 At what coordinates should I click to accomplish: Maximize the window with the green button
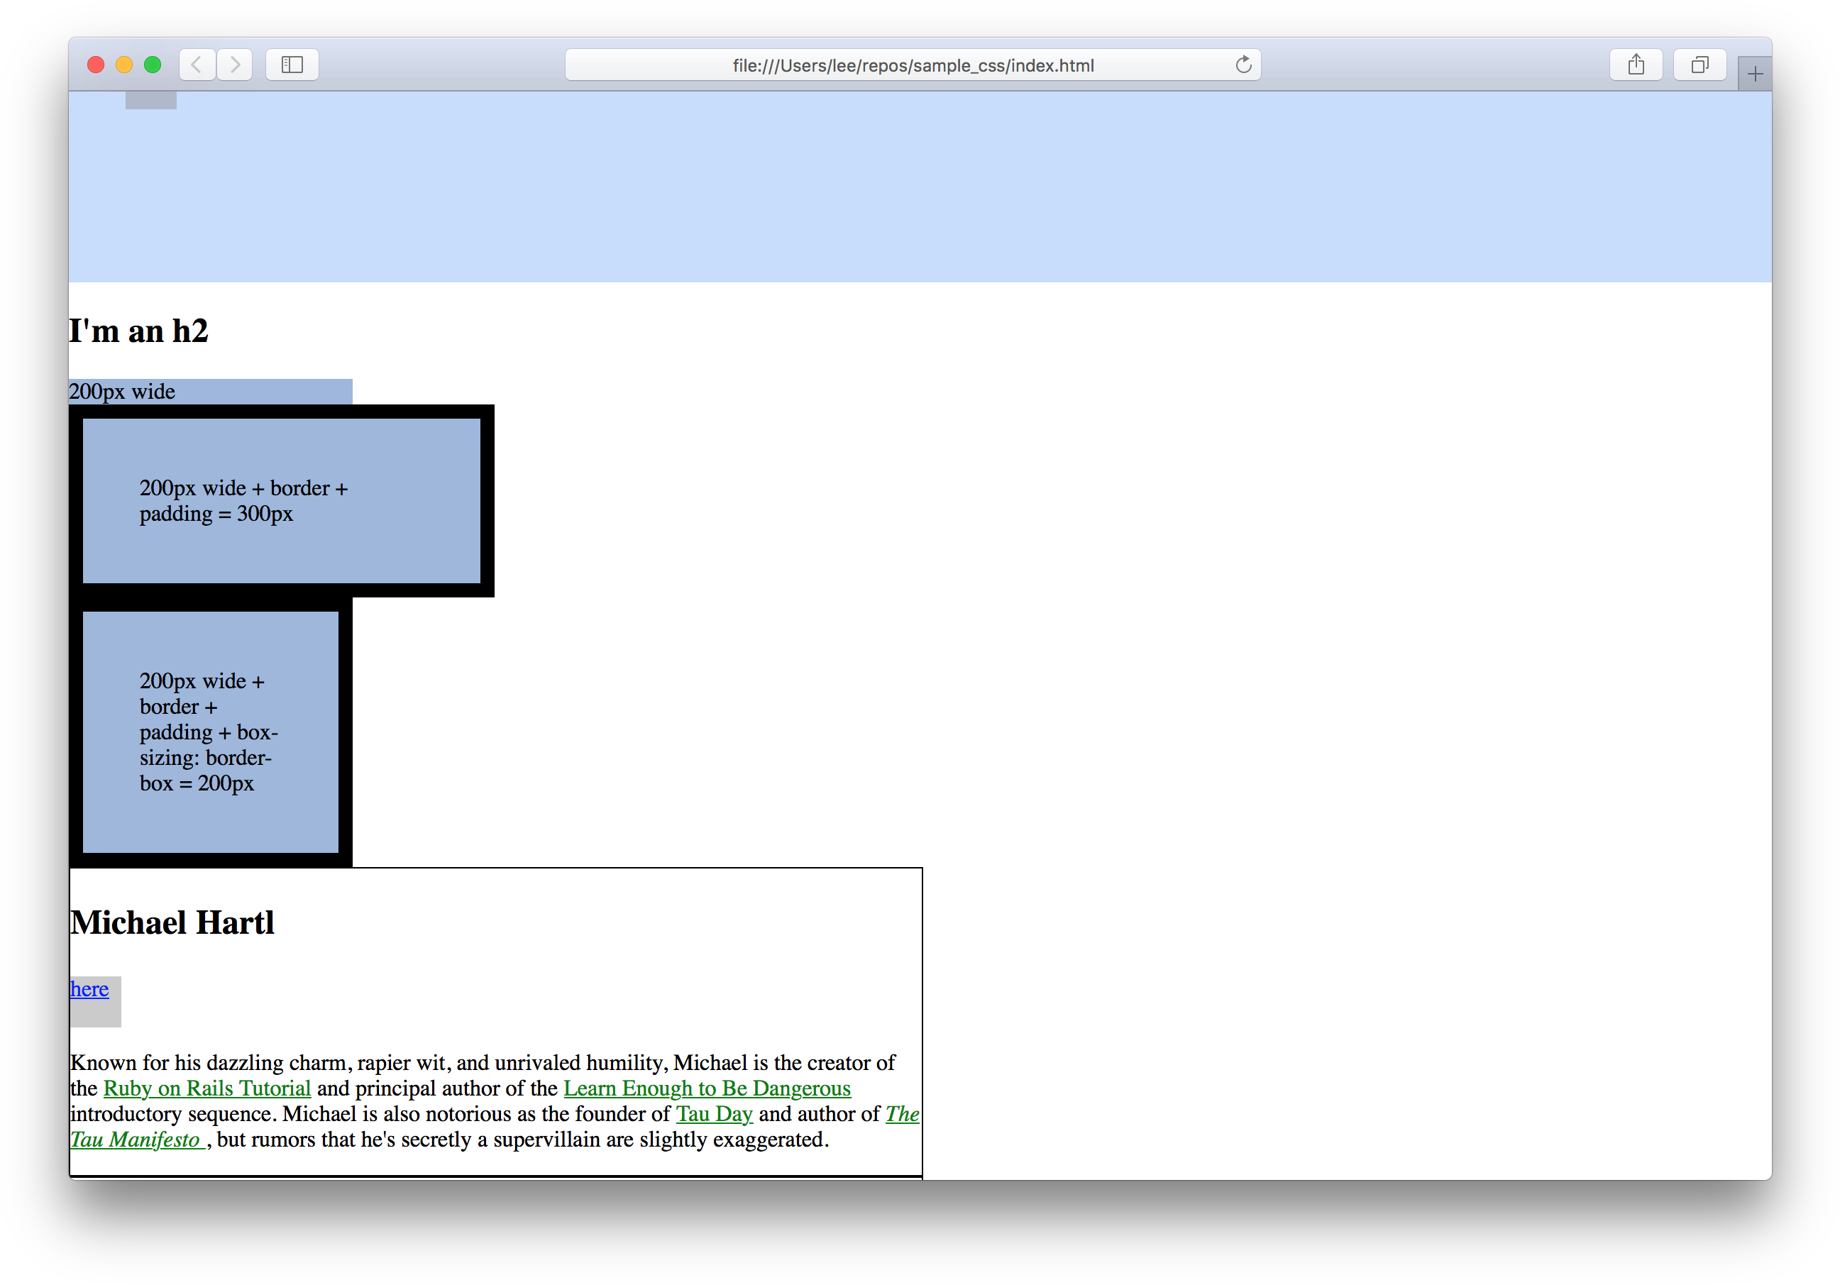(x=153, y=65)
